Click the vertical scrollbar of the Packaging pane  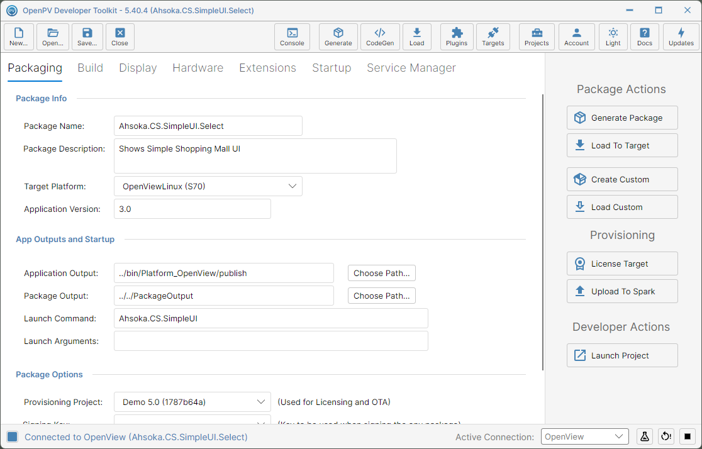pos(543,232)
